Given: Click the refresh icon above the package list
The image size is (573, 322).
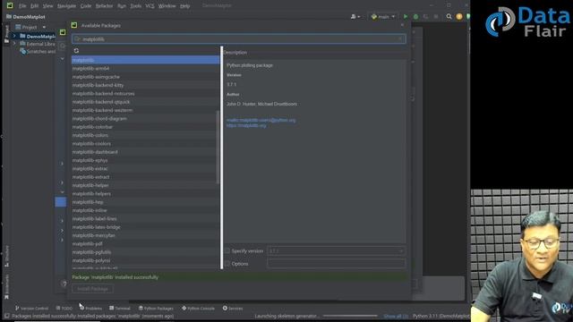Looking at the screenshot, I should [76, 51].
